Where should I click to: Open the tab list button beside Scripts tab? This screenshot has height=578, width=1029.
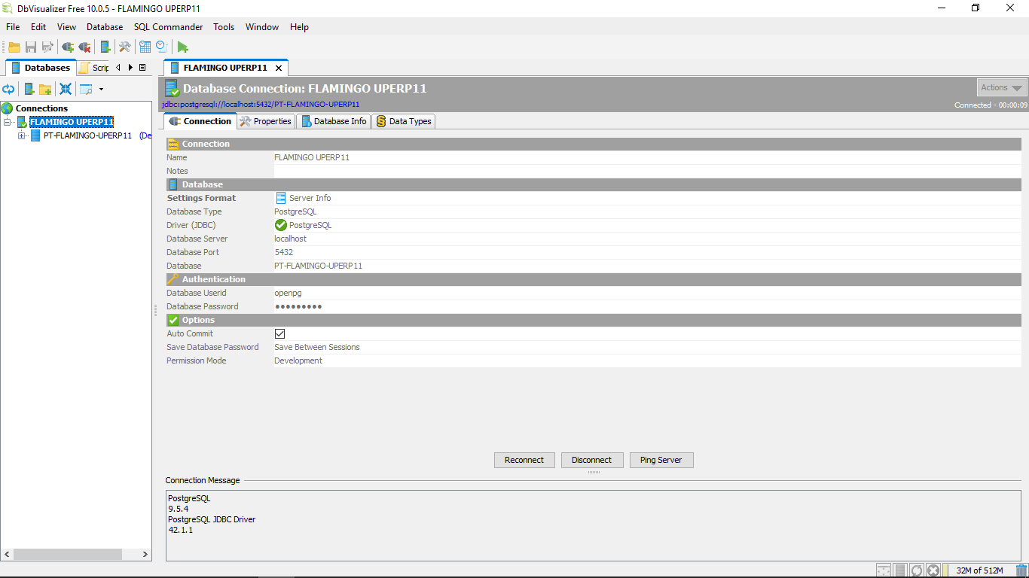(142, 68)
